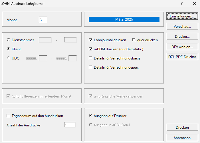Disable mBGM drucken checkbox
Image resolution: width=200 pixels, height=143 pixels.
[x=91, y=49]
